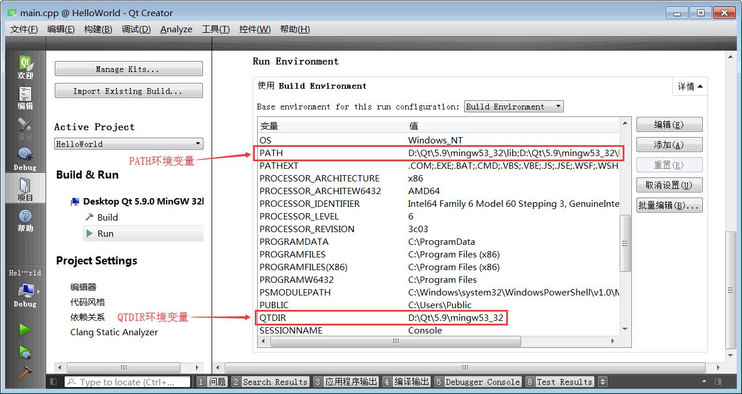The height and width of the screenshot is (394, 742).
Task: Open the Analyze menu
Action: point(176,29)
